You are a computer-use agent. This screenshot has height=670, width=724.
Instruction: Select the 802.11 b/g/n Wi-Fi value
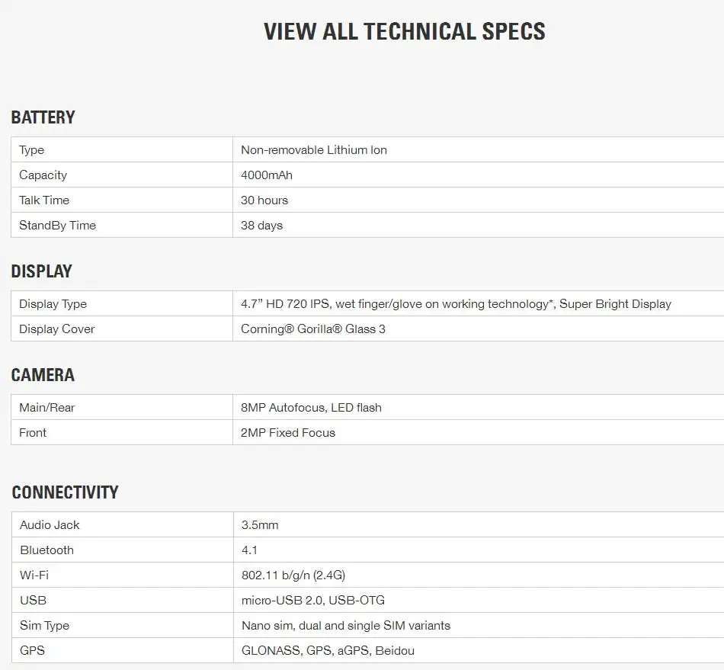293,575
